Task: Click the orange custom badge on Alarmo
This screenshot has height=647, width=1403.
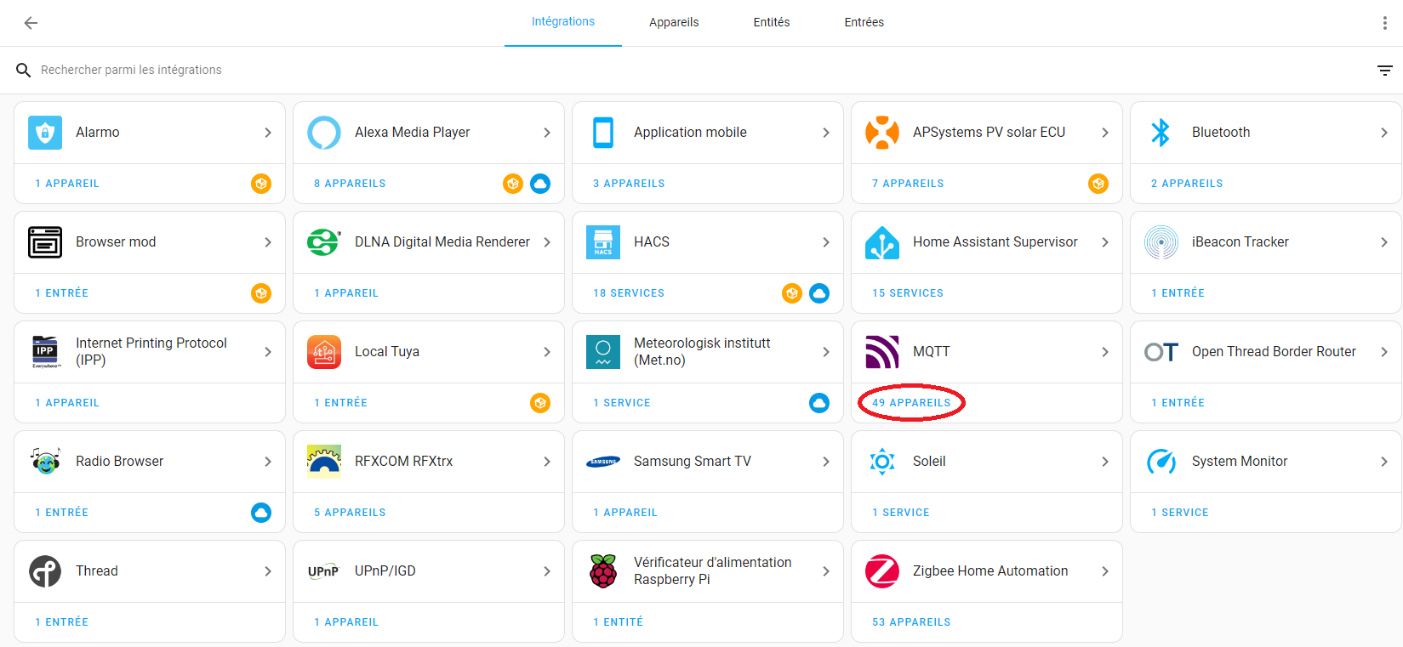Action: pyautogui.click(x=261, y=184)
